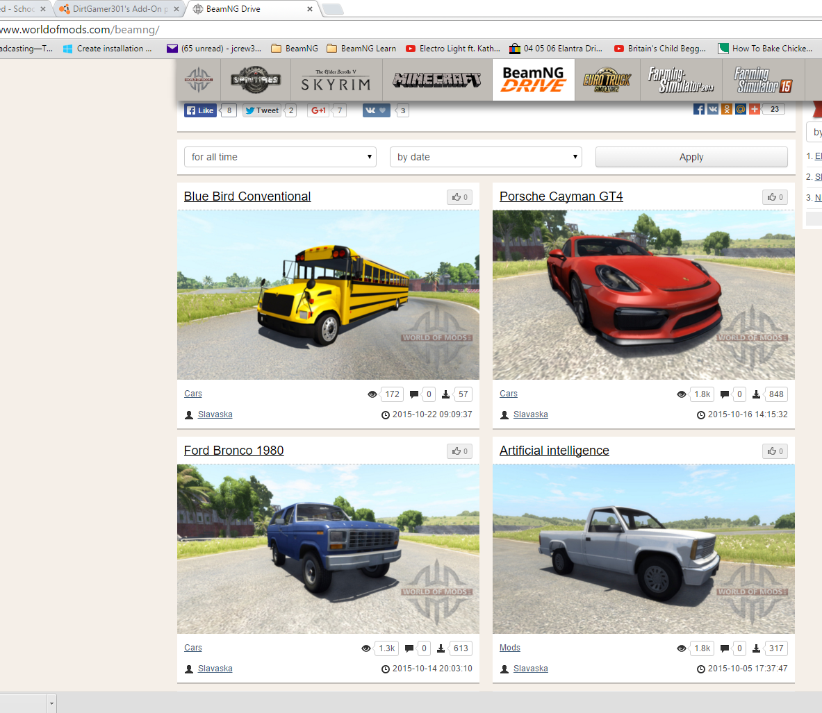Image resolution: width=822 pixels, height=713 pixels.
Task: Select the Minecraft game tab
Action: (x=437, y=80)
